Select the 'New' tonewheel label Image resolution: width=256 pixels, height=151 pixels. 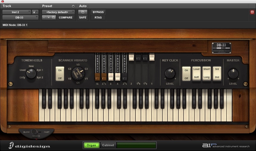point(31,66)
